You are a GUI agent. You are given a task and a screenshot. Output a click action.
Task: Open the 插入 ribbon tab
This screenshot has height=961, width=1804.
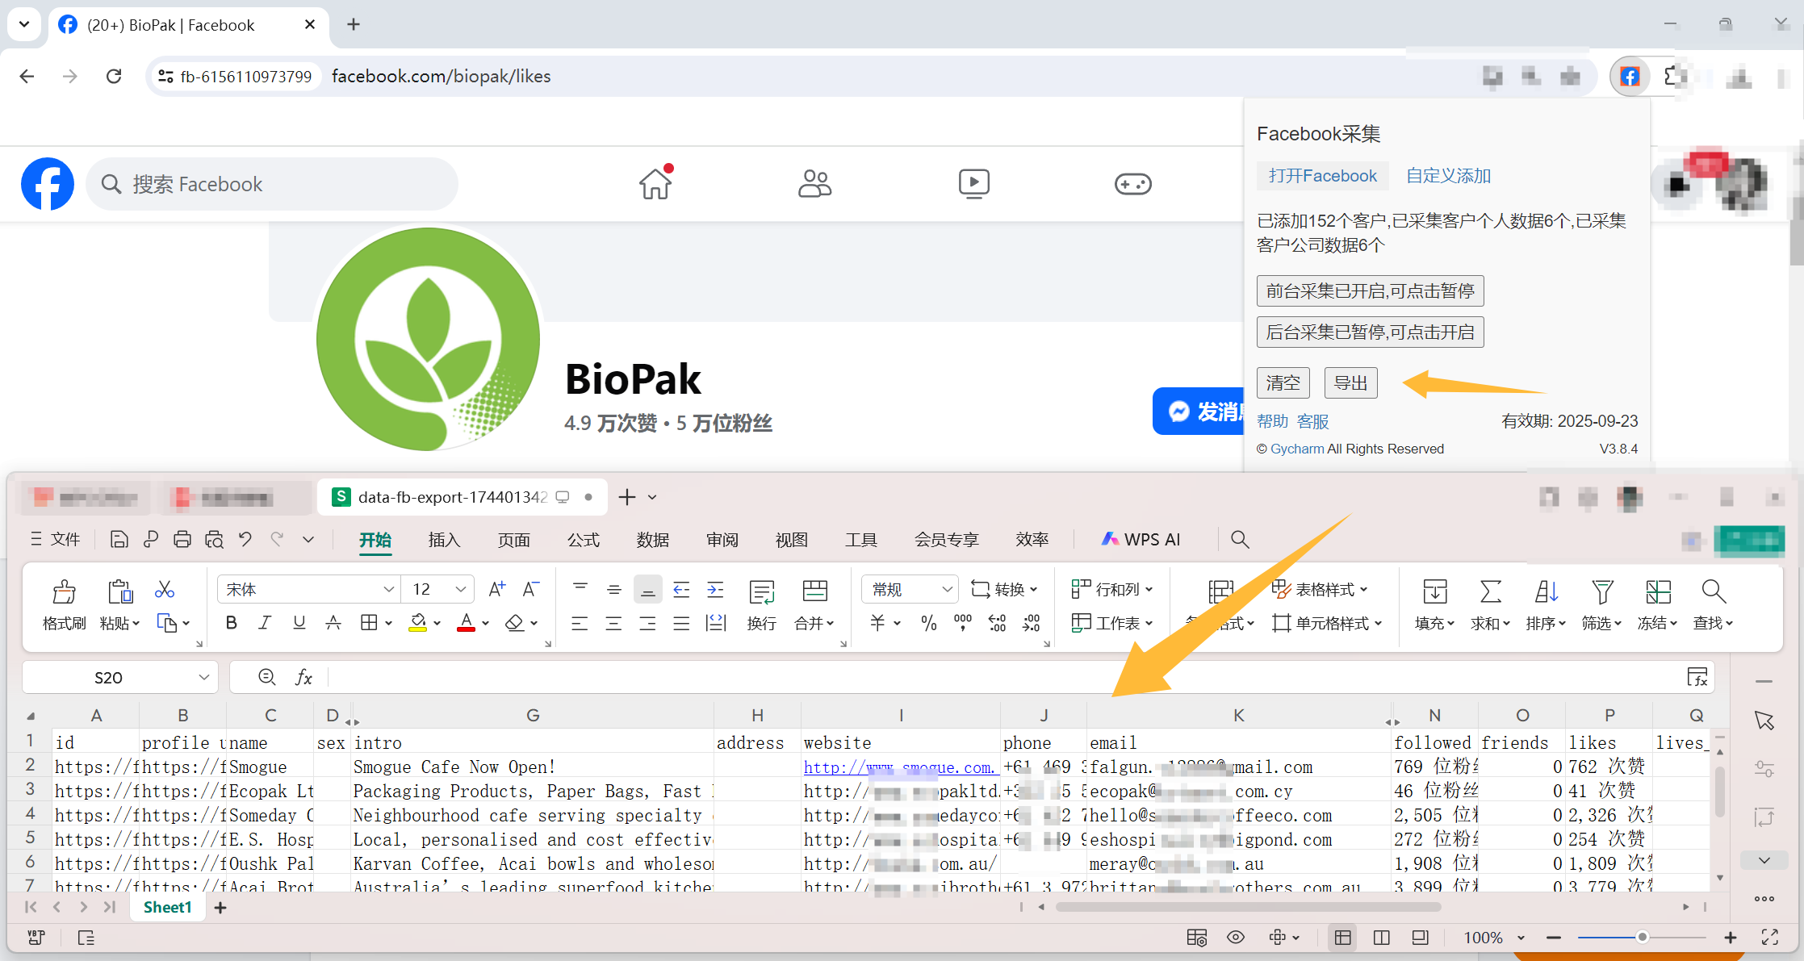[x=444, y=540]
